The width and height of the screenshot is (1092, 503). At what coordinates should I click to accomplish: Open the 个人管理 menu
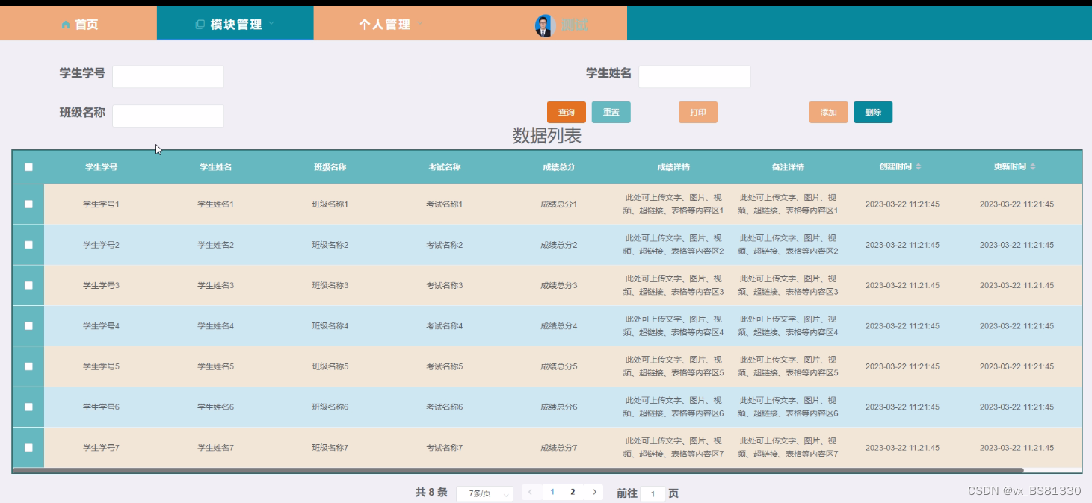[x=392, y=24]
